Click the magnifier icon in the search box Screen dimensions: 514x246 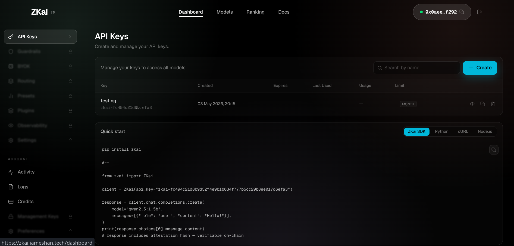(380, 68)
